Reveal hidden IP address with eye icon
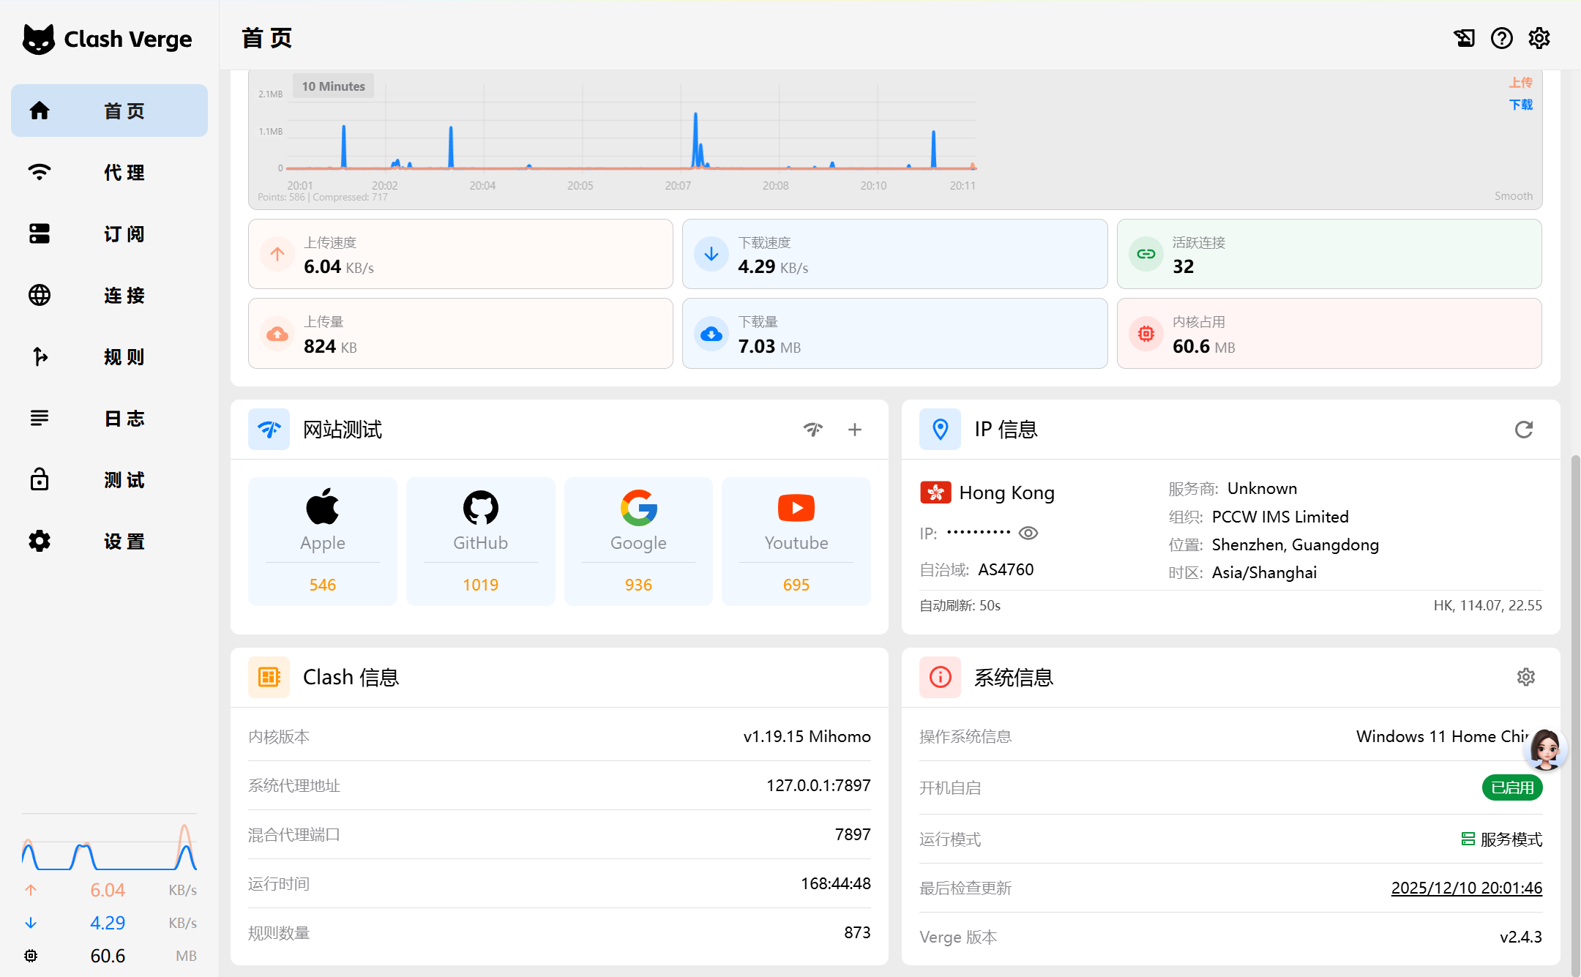Screen dimensions: 1581x977 pyautogui.click(x=1028, y=534)
